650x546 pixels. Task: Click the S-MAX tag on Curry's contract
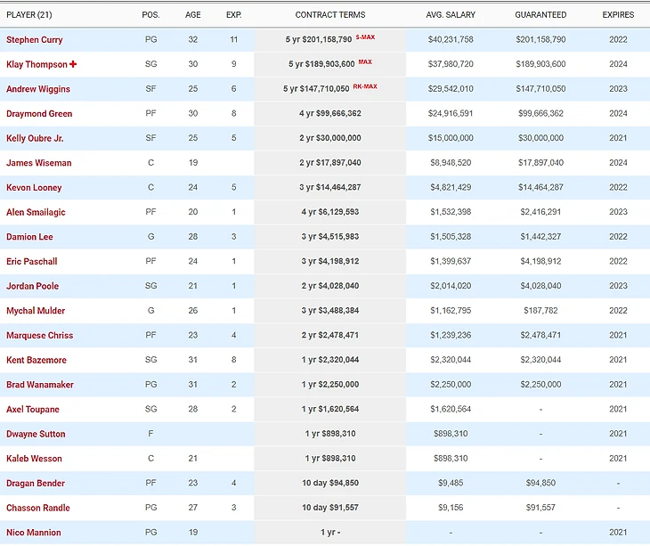[x=365, y=37]
